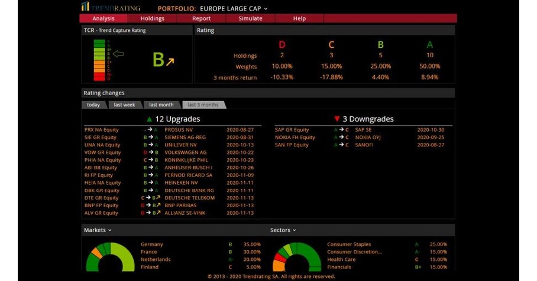Click the TCR rating scale color bar
The height and width of the screenshot is (281, 537).
[99, 60]
